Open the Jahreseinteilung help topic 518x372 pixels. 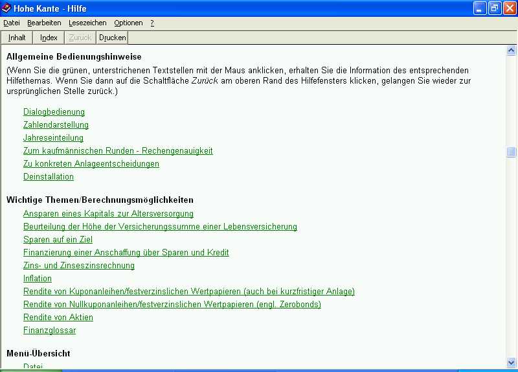click(53, 138)
